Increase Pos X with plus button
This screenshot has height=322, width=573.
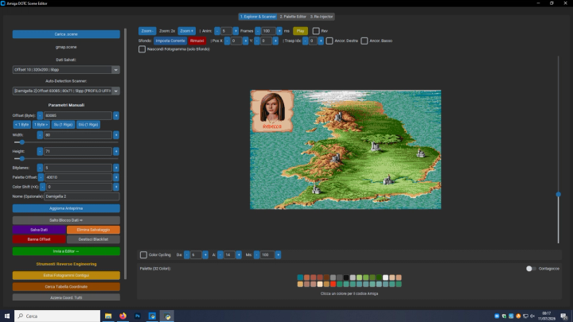pos(246,41)
